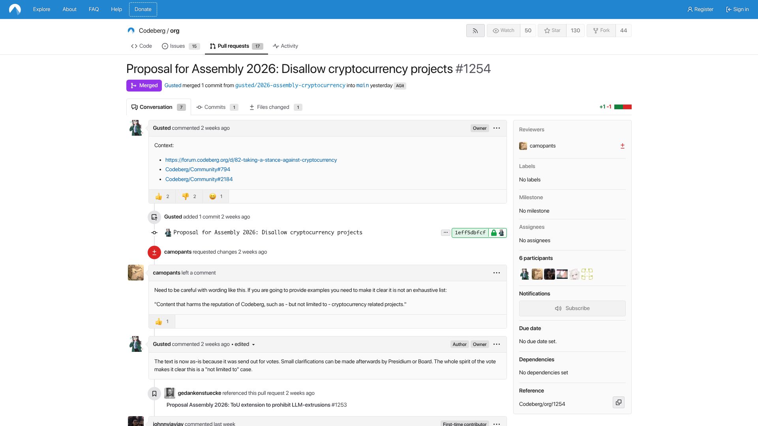Watch the Codeberg/org repository

coord(503,31)
